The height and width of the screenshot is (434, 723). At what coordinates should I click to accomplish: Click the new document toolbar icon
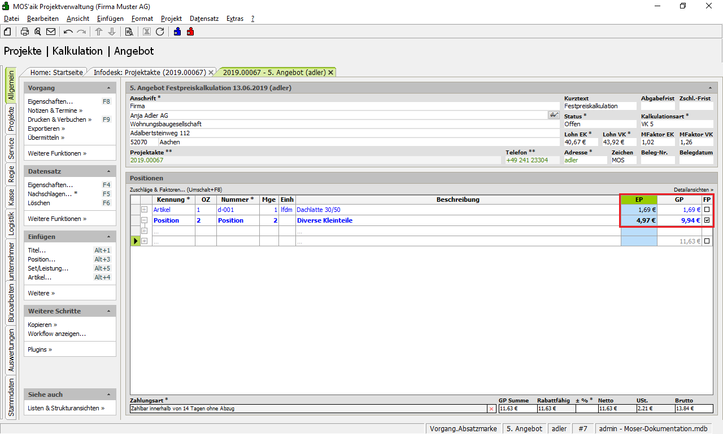(x=7, y=32)
